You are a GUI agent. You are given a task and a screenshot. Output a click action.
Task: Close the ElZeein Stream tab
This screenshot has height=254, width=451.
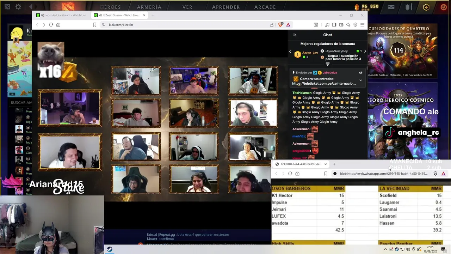pyautogui.click(x=144, y=15)
